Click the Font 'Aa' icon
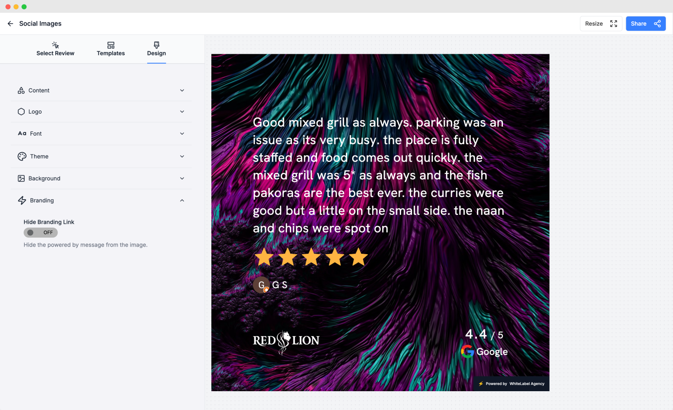 (22, 133)
